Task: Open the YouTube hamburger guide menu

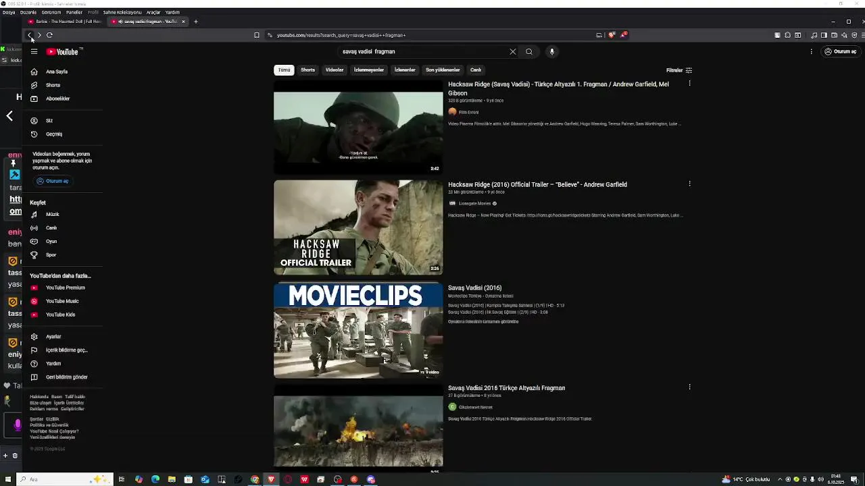Action: (x=34, y=51)
